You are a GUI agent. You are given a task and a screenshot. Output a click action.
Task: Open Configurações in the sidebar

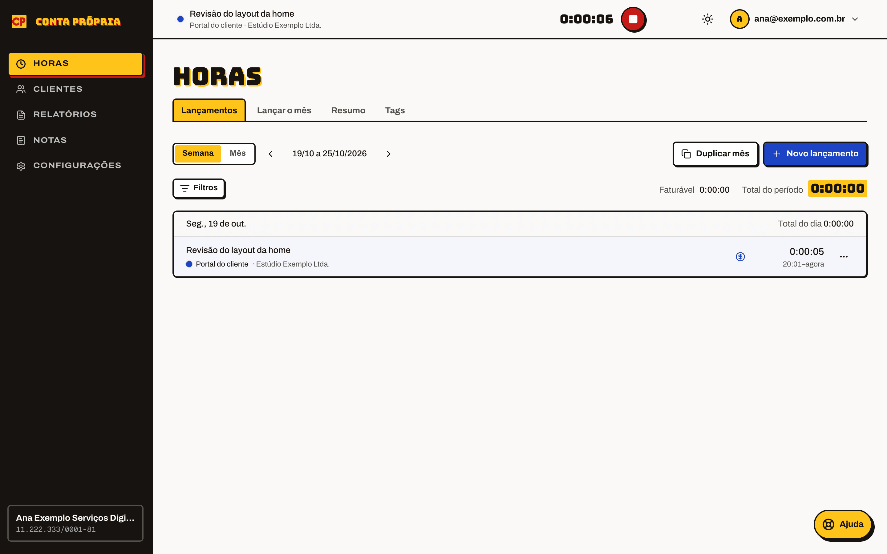(75, 166)
